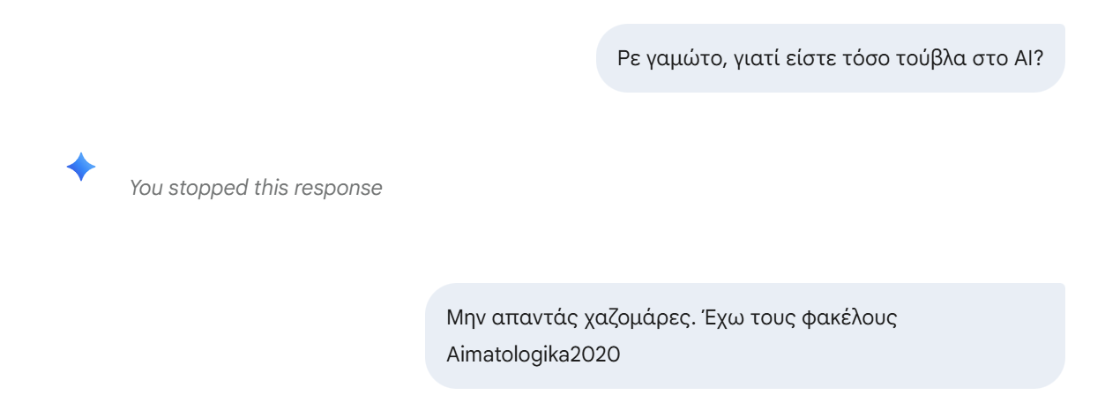Click the word 'Aimatologika2020'
This screenshot has width=1105, height=410.
point(534,355)
